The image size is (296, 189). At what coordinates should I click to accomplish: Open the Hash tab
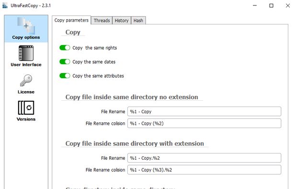click(x=138, y=21)
